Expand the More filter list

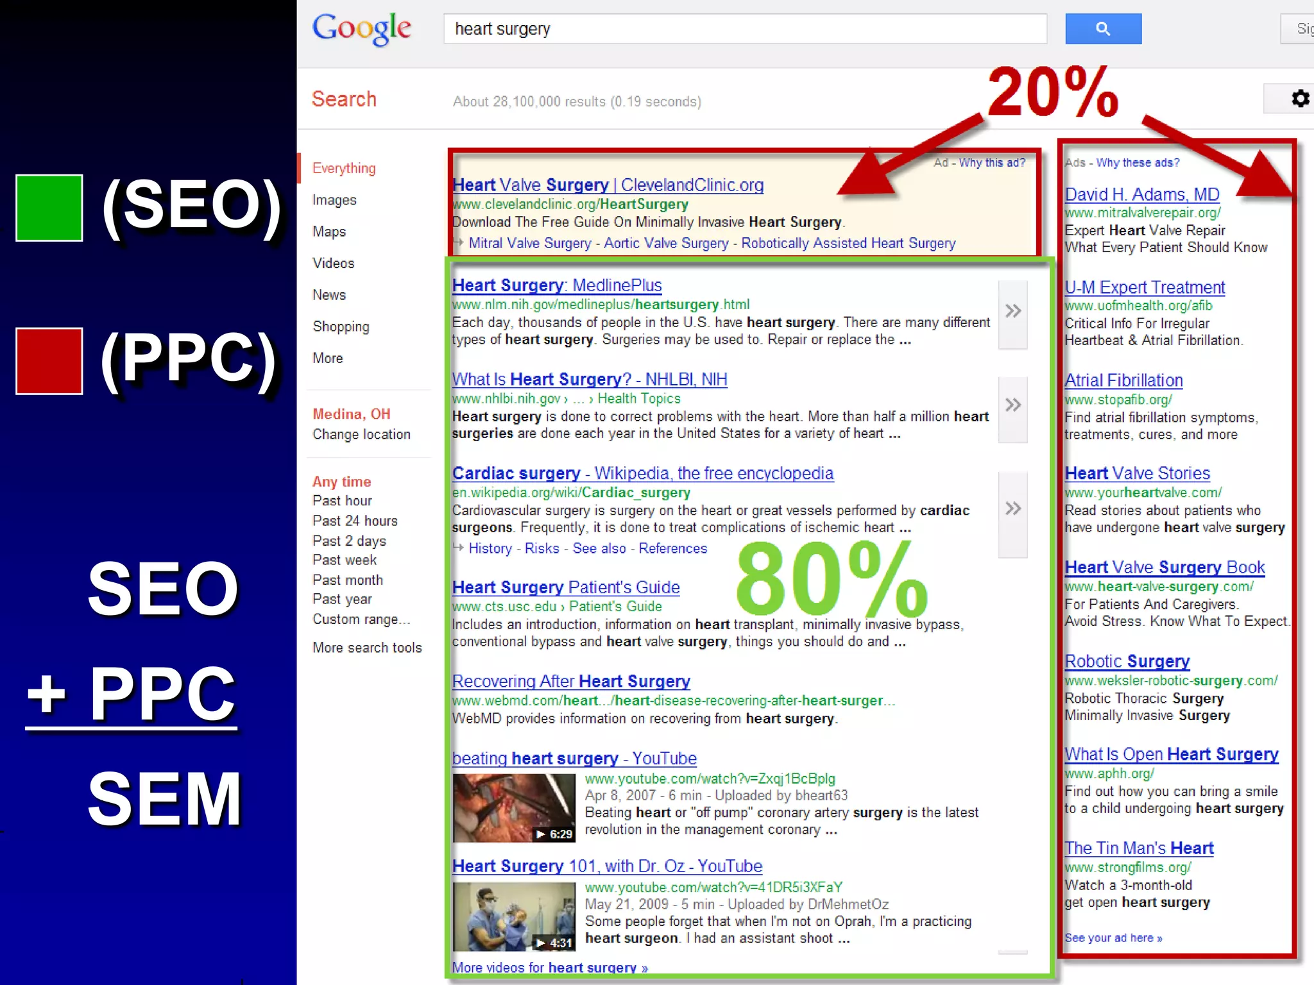point(328,358)
